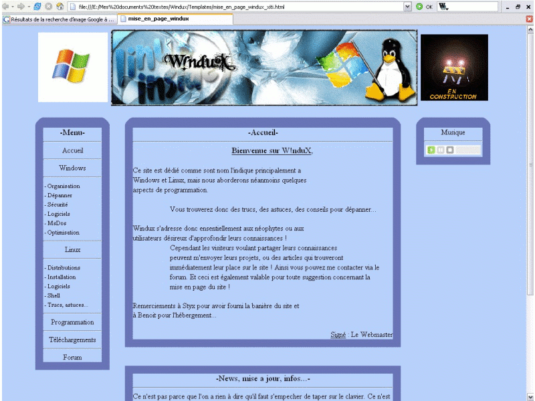Open the Sécurité link
The width and height of the screenshot is (535, 401).
[x=56, y=205]
